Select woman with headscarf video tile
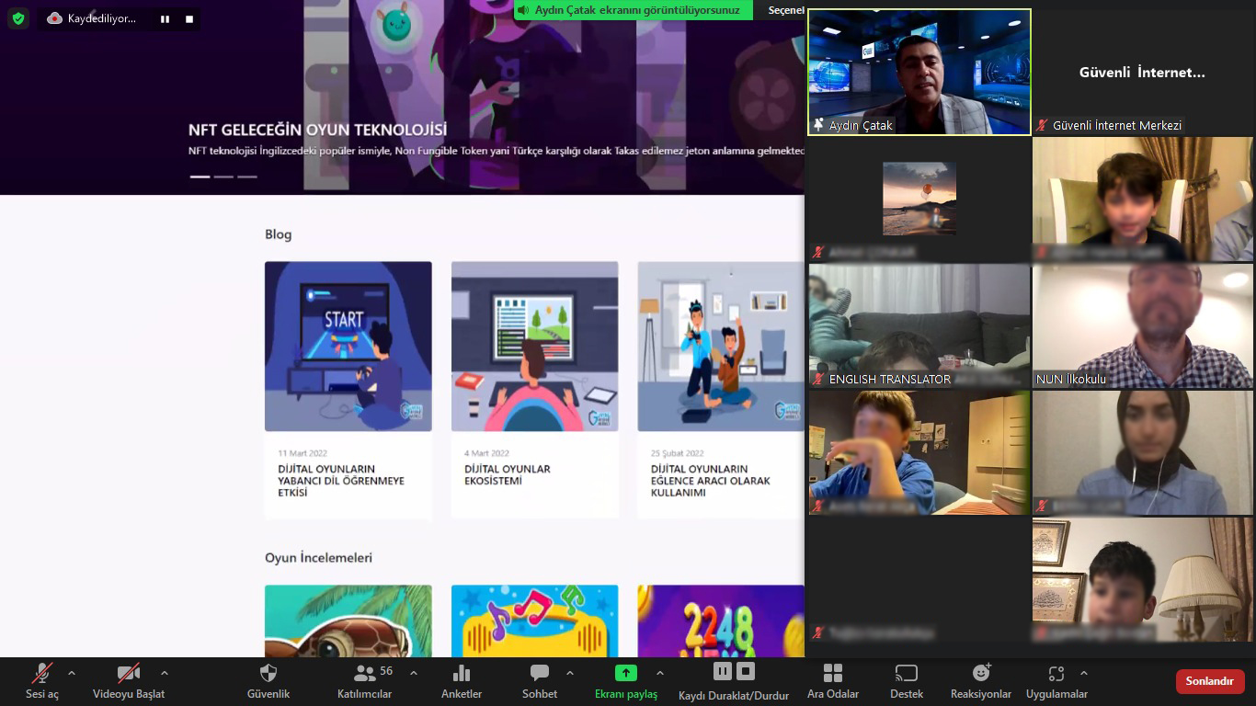 [1143, 452]
